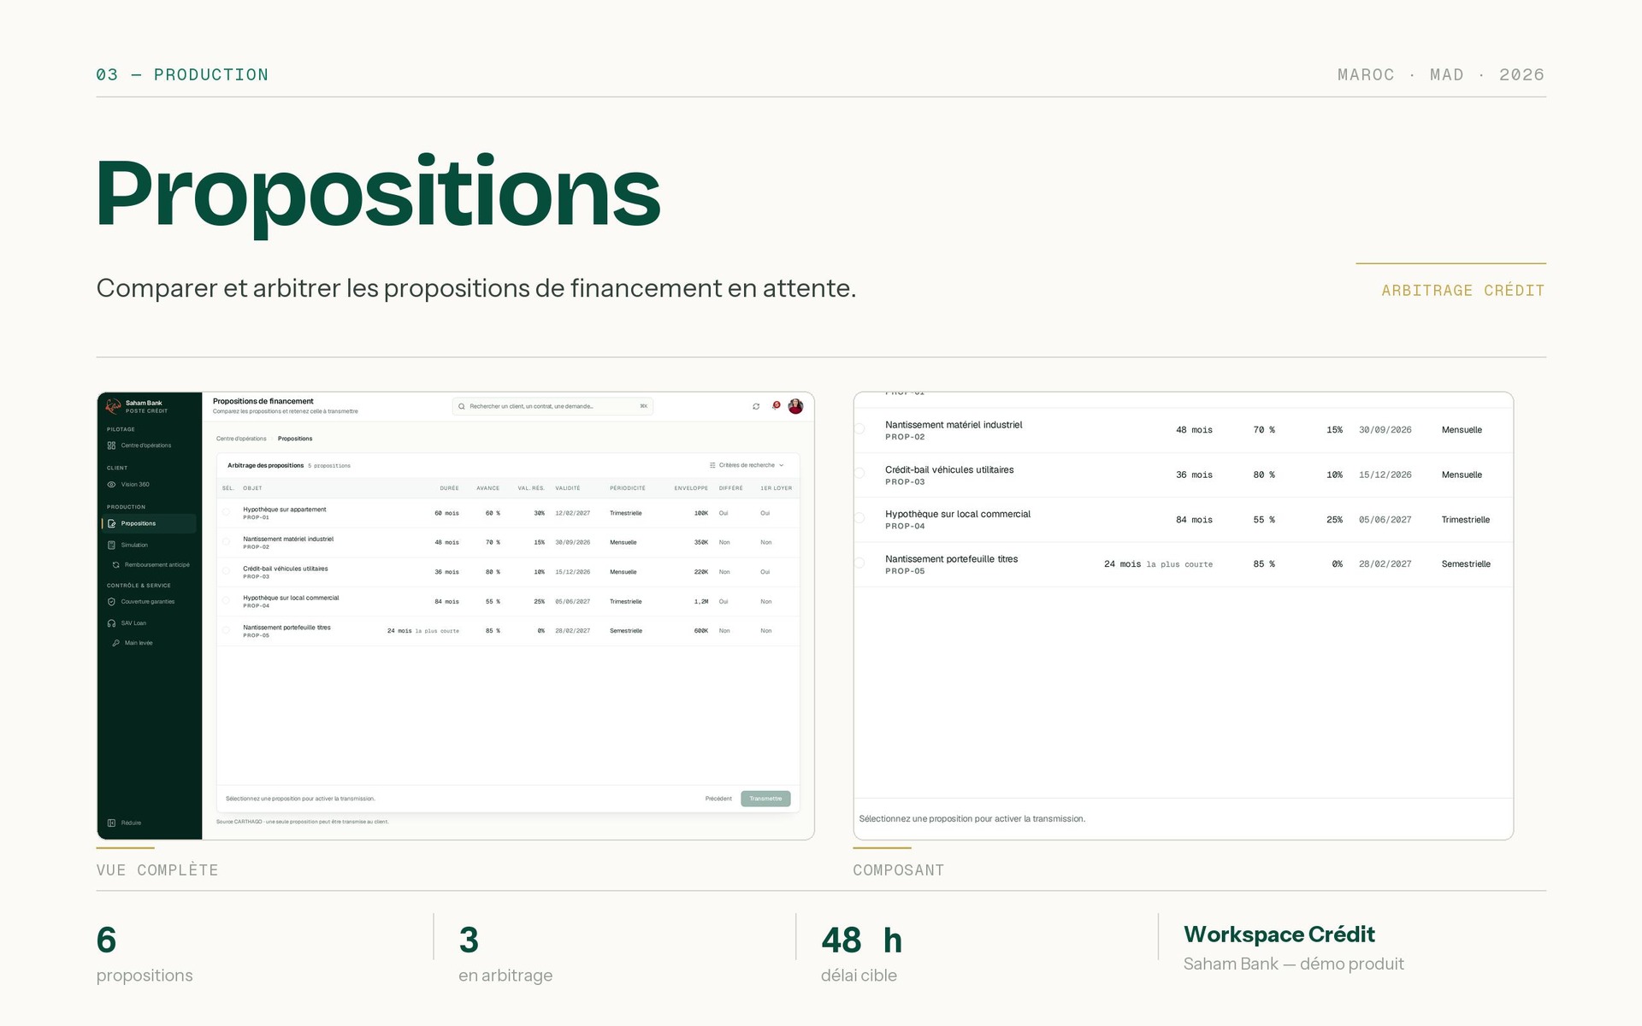This screenshot has height=1026, width=1642.
Task: Click the PÉRIODICITÉ column header
Action: [628, 488]
